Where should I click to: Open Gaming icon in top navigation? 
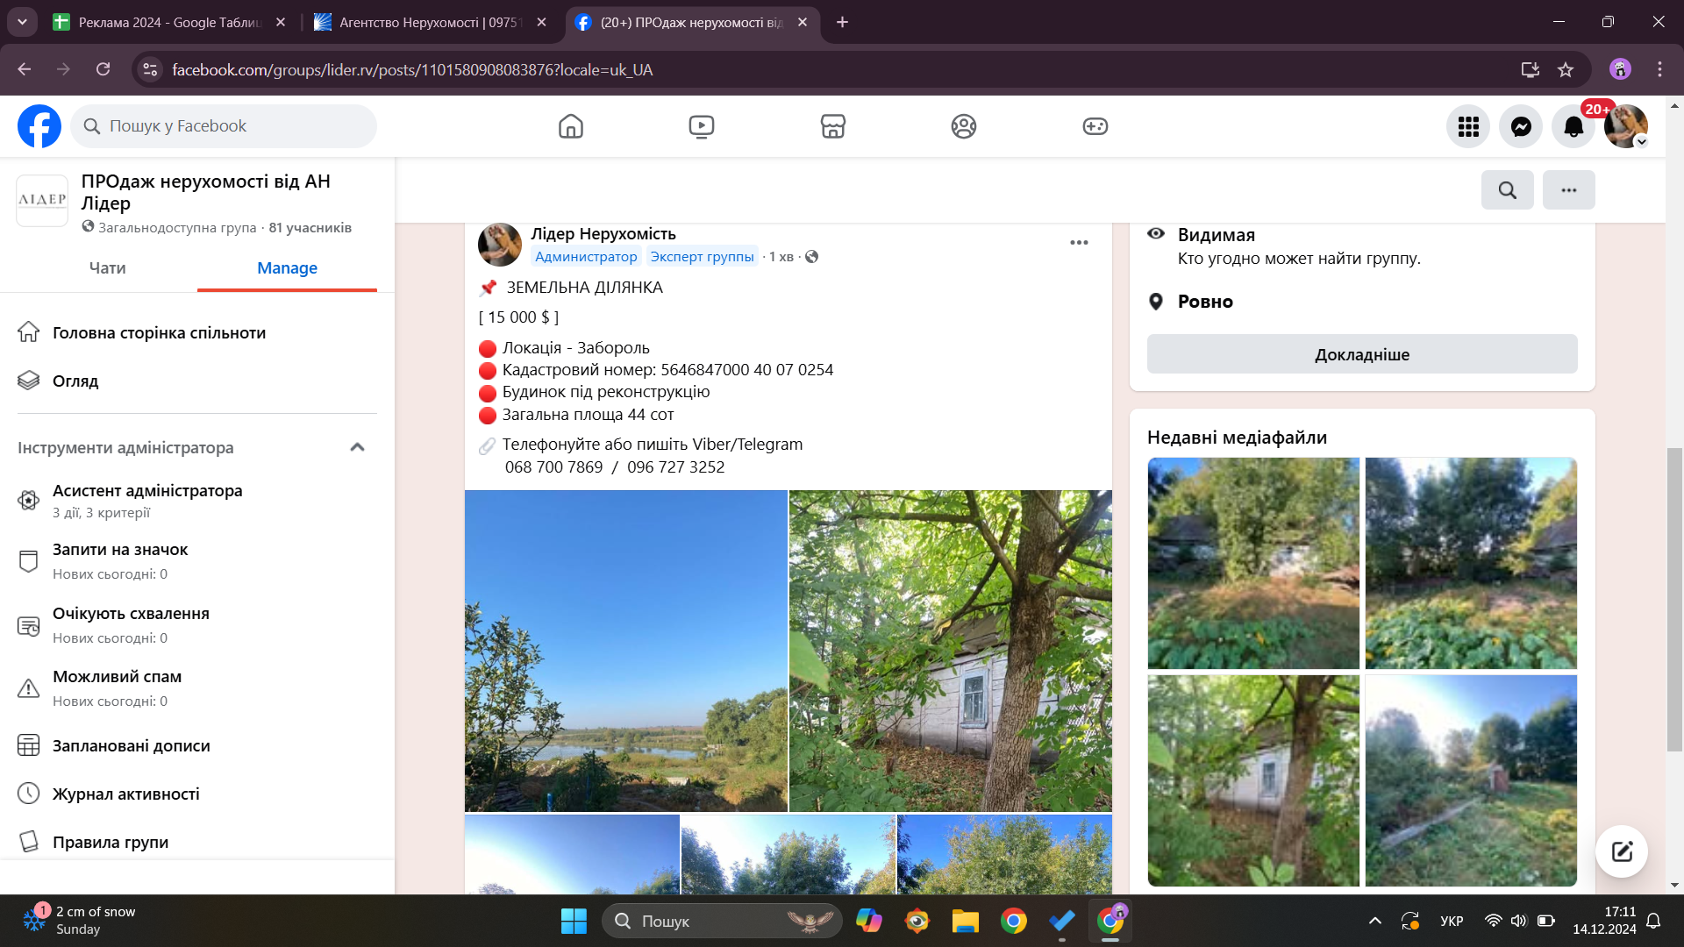[x=1095, y=126]
